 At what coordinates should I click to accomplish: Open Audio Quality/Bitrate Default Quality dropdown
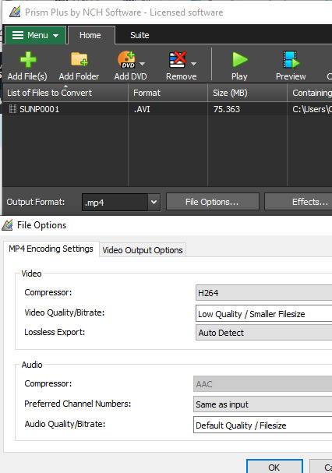click(x=263, y=425)
